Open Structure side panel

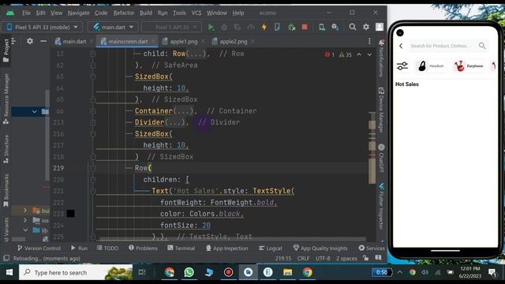tap(6, 148)
